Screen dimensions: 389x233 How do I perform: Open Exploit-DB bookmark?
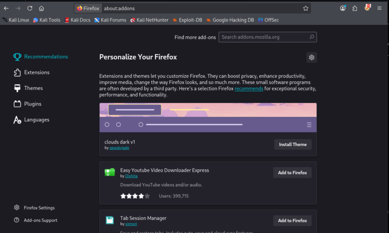click(187, 20)
